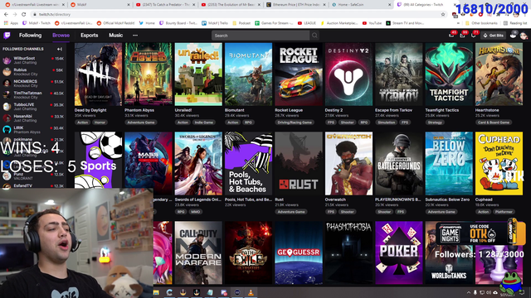
Task: Expand the bookmarks overflow chevron
Action: point(458,23)
